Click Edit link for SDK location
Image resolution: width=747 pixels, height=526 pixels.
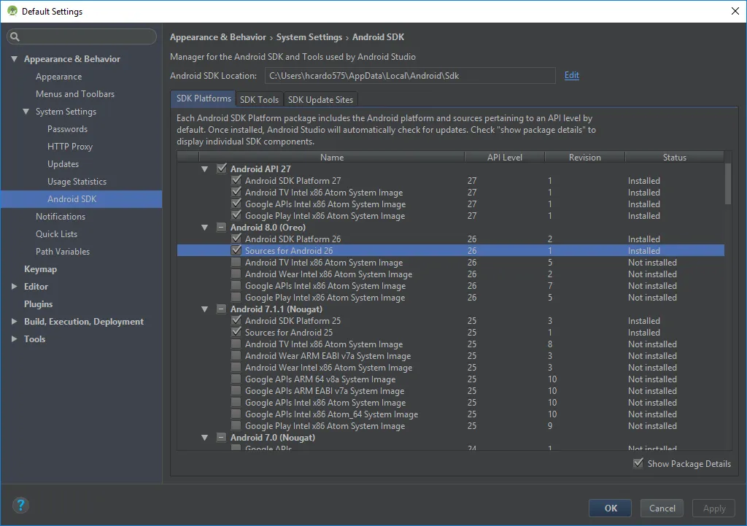click(x=572, y=75)
